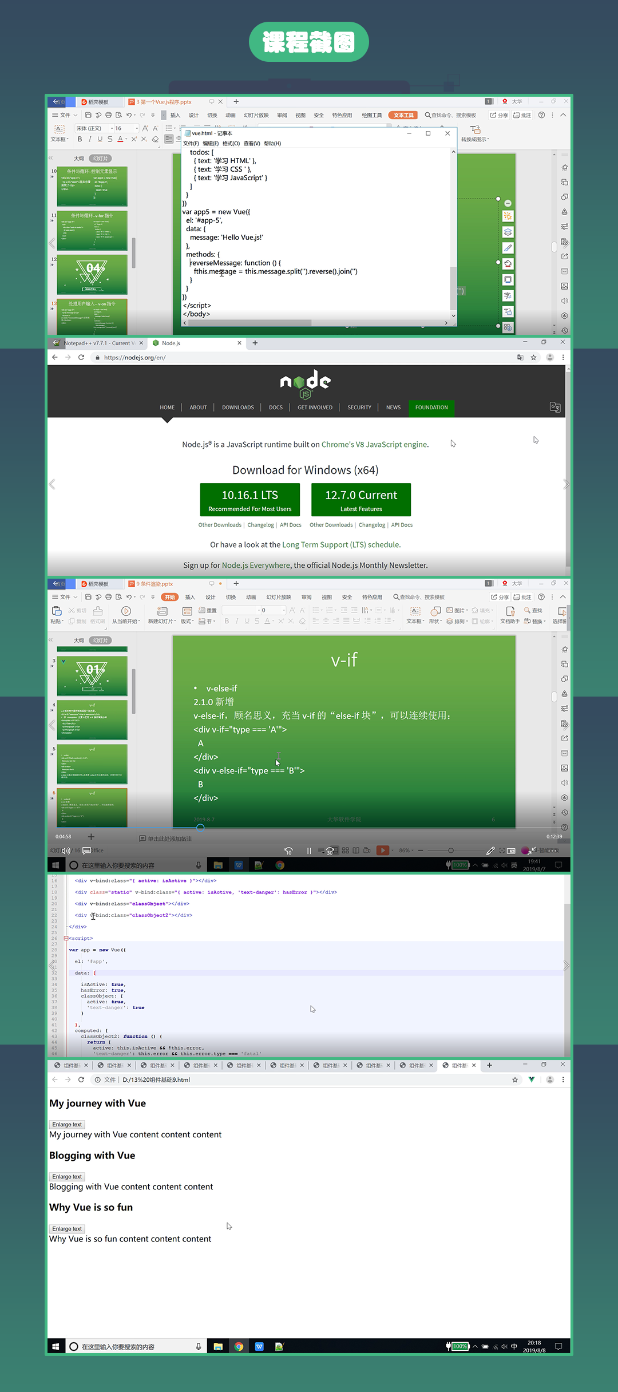Select the 文本工具 ribbon tab

click(x=403, y=115)
